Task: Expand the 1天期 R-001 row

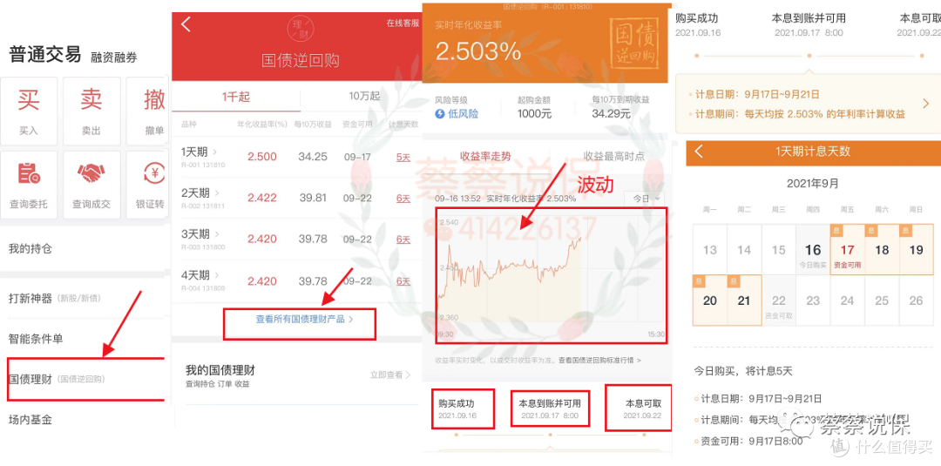Action: click(x=297, y=157)
